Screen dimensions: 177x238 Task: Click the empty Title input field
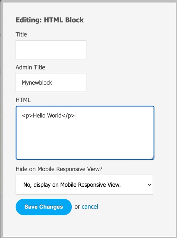(x=51, y=50)
